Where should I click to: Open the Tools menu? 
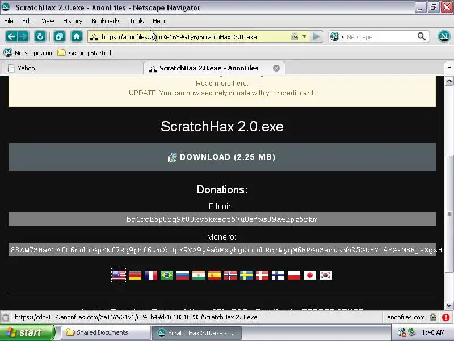(136, 21)
